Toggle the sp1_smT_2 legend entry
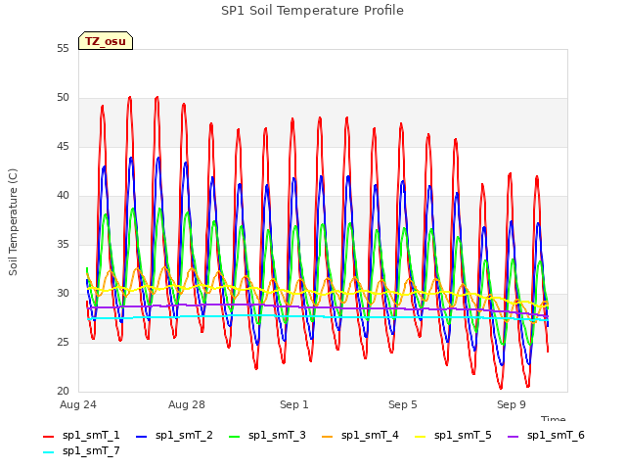The width and height of the screenshot is (626, 470). 174,435
